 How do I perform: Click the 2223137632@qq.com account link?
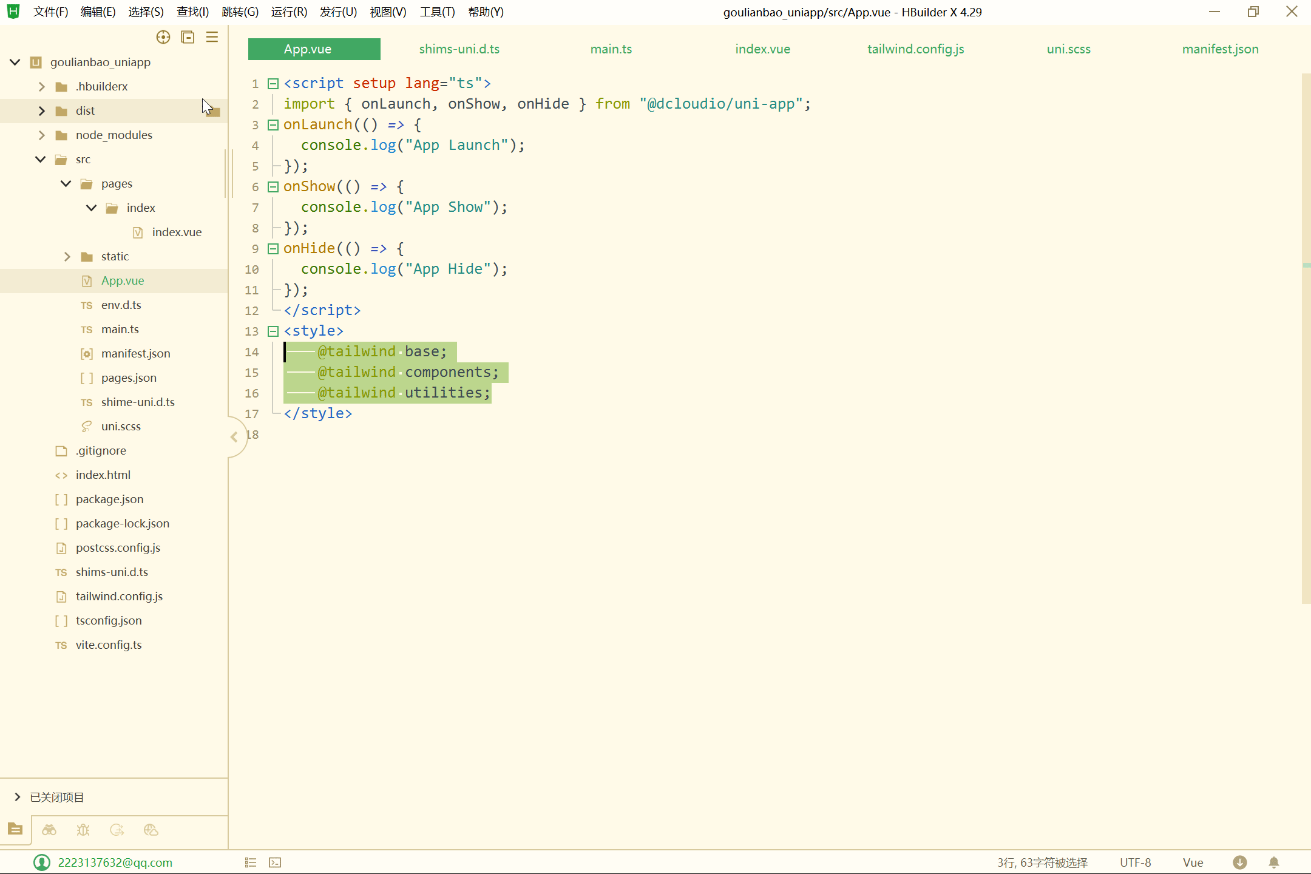(115, 862)
